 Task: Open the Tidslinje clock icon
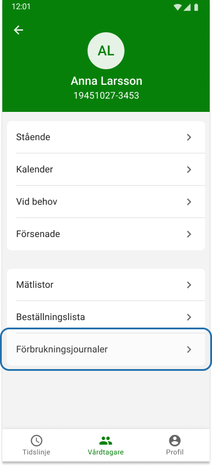[36, 441]
